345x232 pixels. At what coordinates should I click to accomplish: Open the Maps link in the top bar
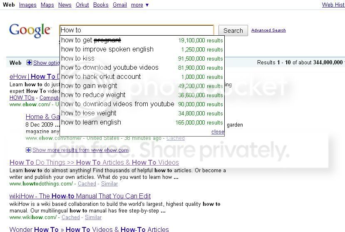pyautogui.click(x=47, y=5)
